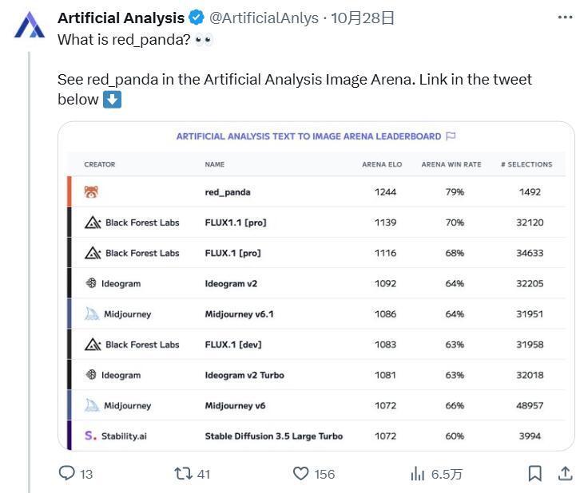
Task: View tweet analytics via the bar chart icon
Action: coord(418,473)
